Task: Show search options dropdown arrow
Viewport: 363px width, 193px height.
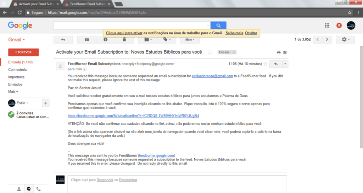Action: (x=208, y=25)
